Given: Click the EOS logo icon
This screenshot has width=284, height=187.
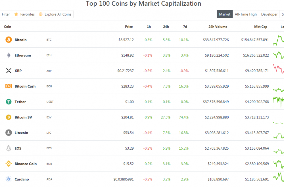Looking at the screenshot, I should (9, 148).
